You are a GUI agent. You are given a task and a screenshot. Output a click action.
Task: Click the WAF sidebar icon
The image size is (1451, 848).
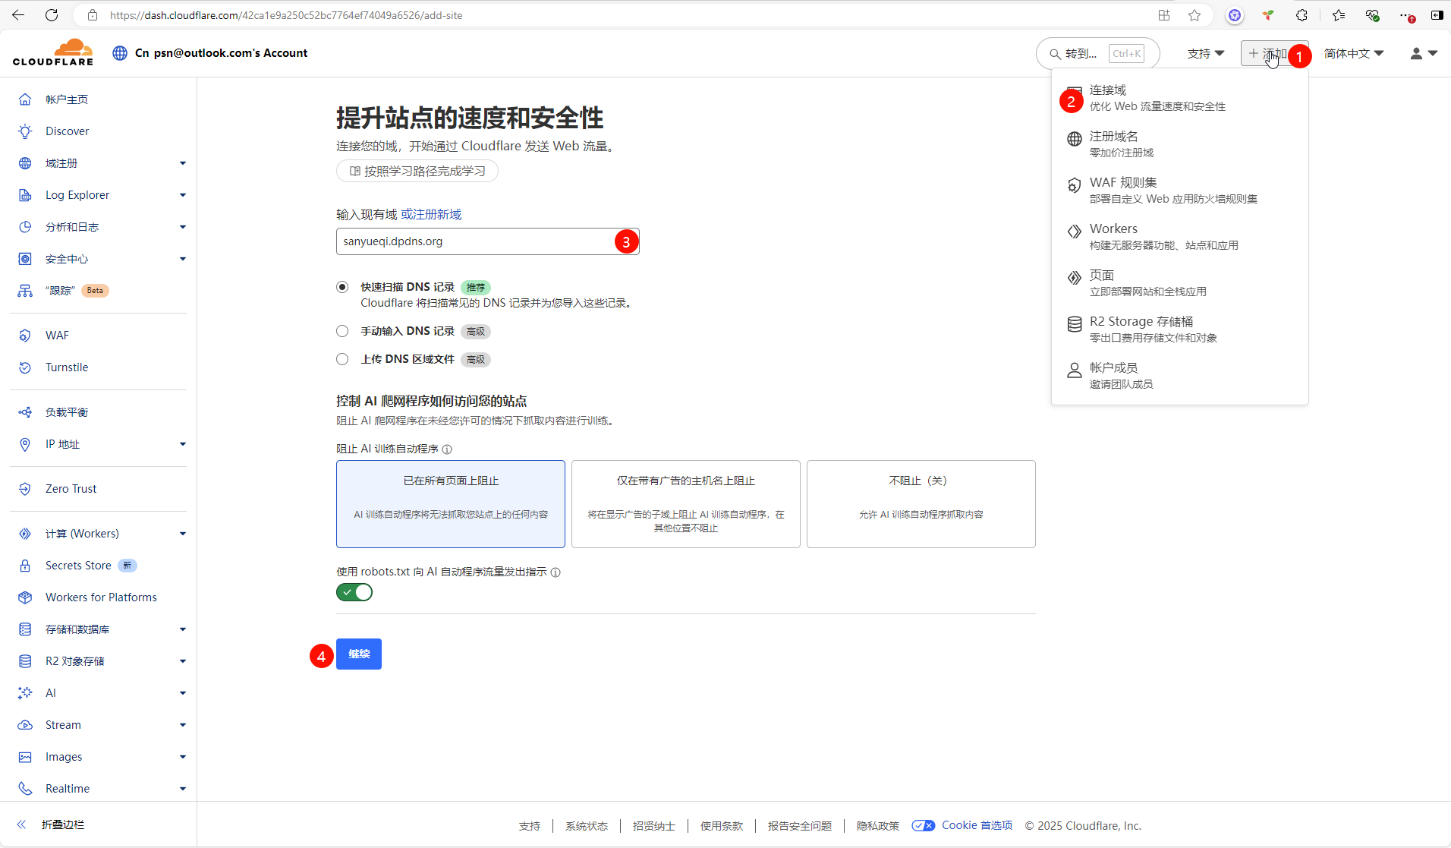(x=25, y=336)
